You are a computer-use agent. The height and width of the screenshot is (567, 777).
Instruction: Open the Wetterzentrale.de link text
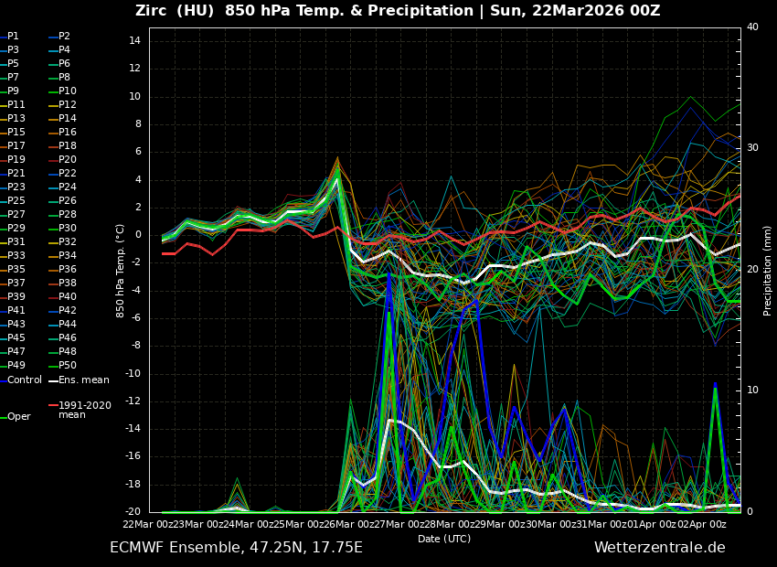[x=659, y=548]
